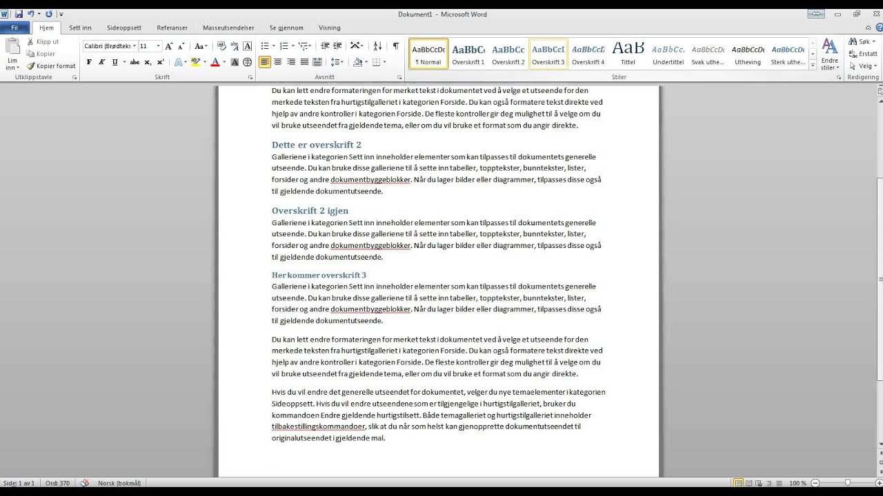The width and height of the screenshot is (883, 496).
Task: Click the zoom slider handle
Action: [848, 483]
